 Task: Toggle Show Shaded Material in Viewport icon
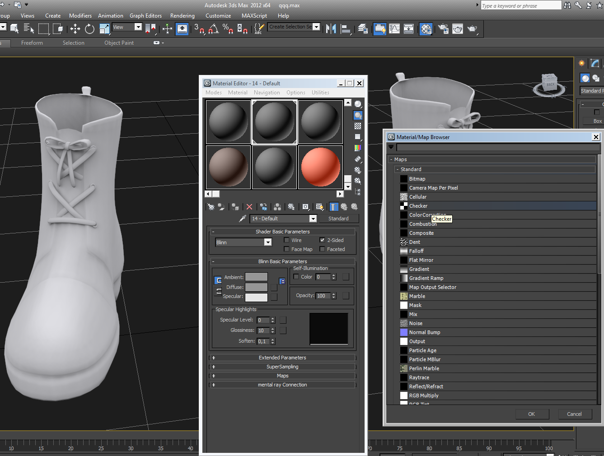[319, 207]
